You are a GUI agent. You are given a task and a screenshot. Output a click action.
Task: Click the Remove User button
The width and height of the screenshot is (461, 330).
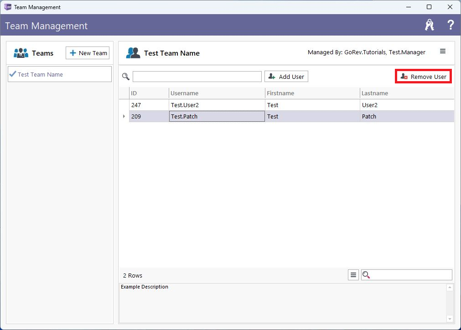(423, 77)
